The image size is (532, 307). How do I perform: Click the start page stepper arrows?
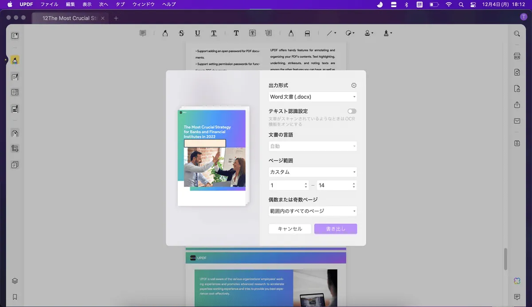tap(306, 186)
